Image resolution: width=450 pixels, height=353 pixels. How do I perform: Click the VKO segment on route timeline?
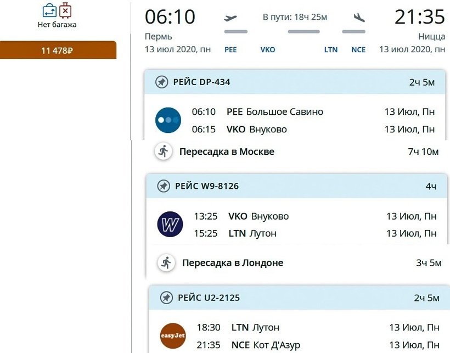pos(268,49)
